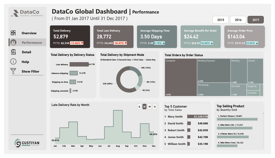Click the Total Late Delivery KPI card

pos(113,36)
